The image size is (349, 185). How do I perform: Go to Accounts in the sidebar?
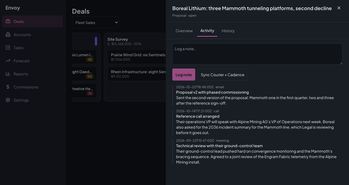(32, 34)
